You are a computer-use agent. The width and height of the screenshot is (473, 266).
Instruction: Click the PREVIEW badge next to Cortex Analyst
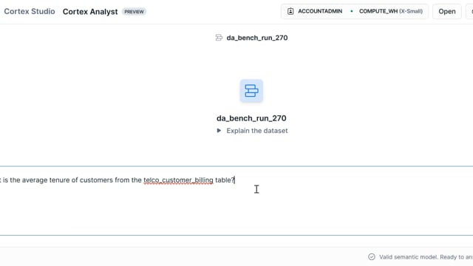coord(134,12)
